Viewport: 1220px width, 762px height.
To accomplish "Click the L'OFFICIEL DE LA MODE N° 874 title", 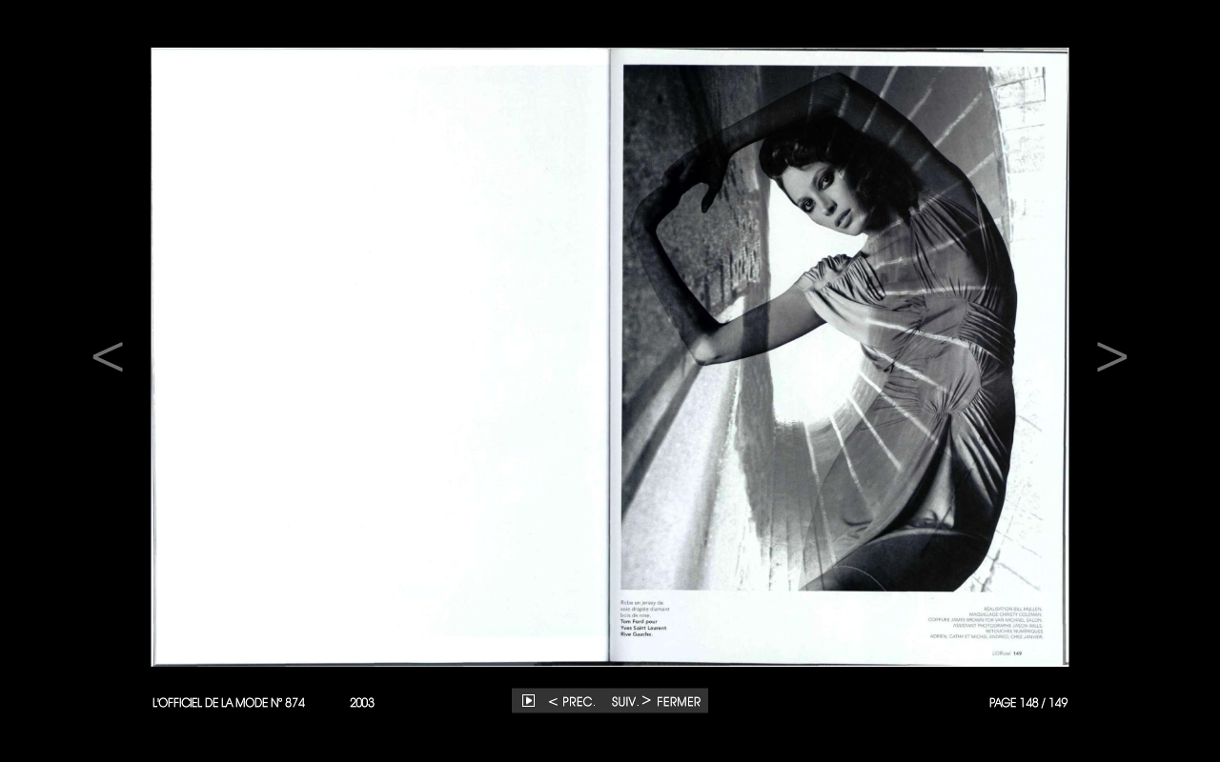I will tap(229, 703).
